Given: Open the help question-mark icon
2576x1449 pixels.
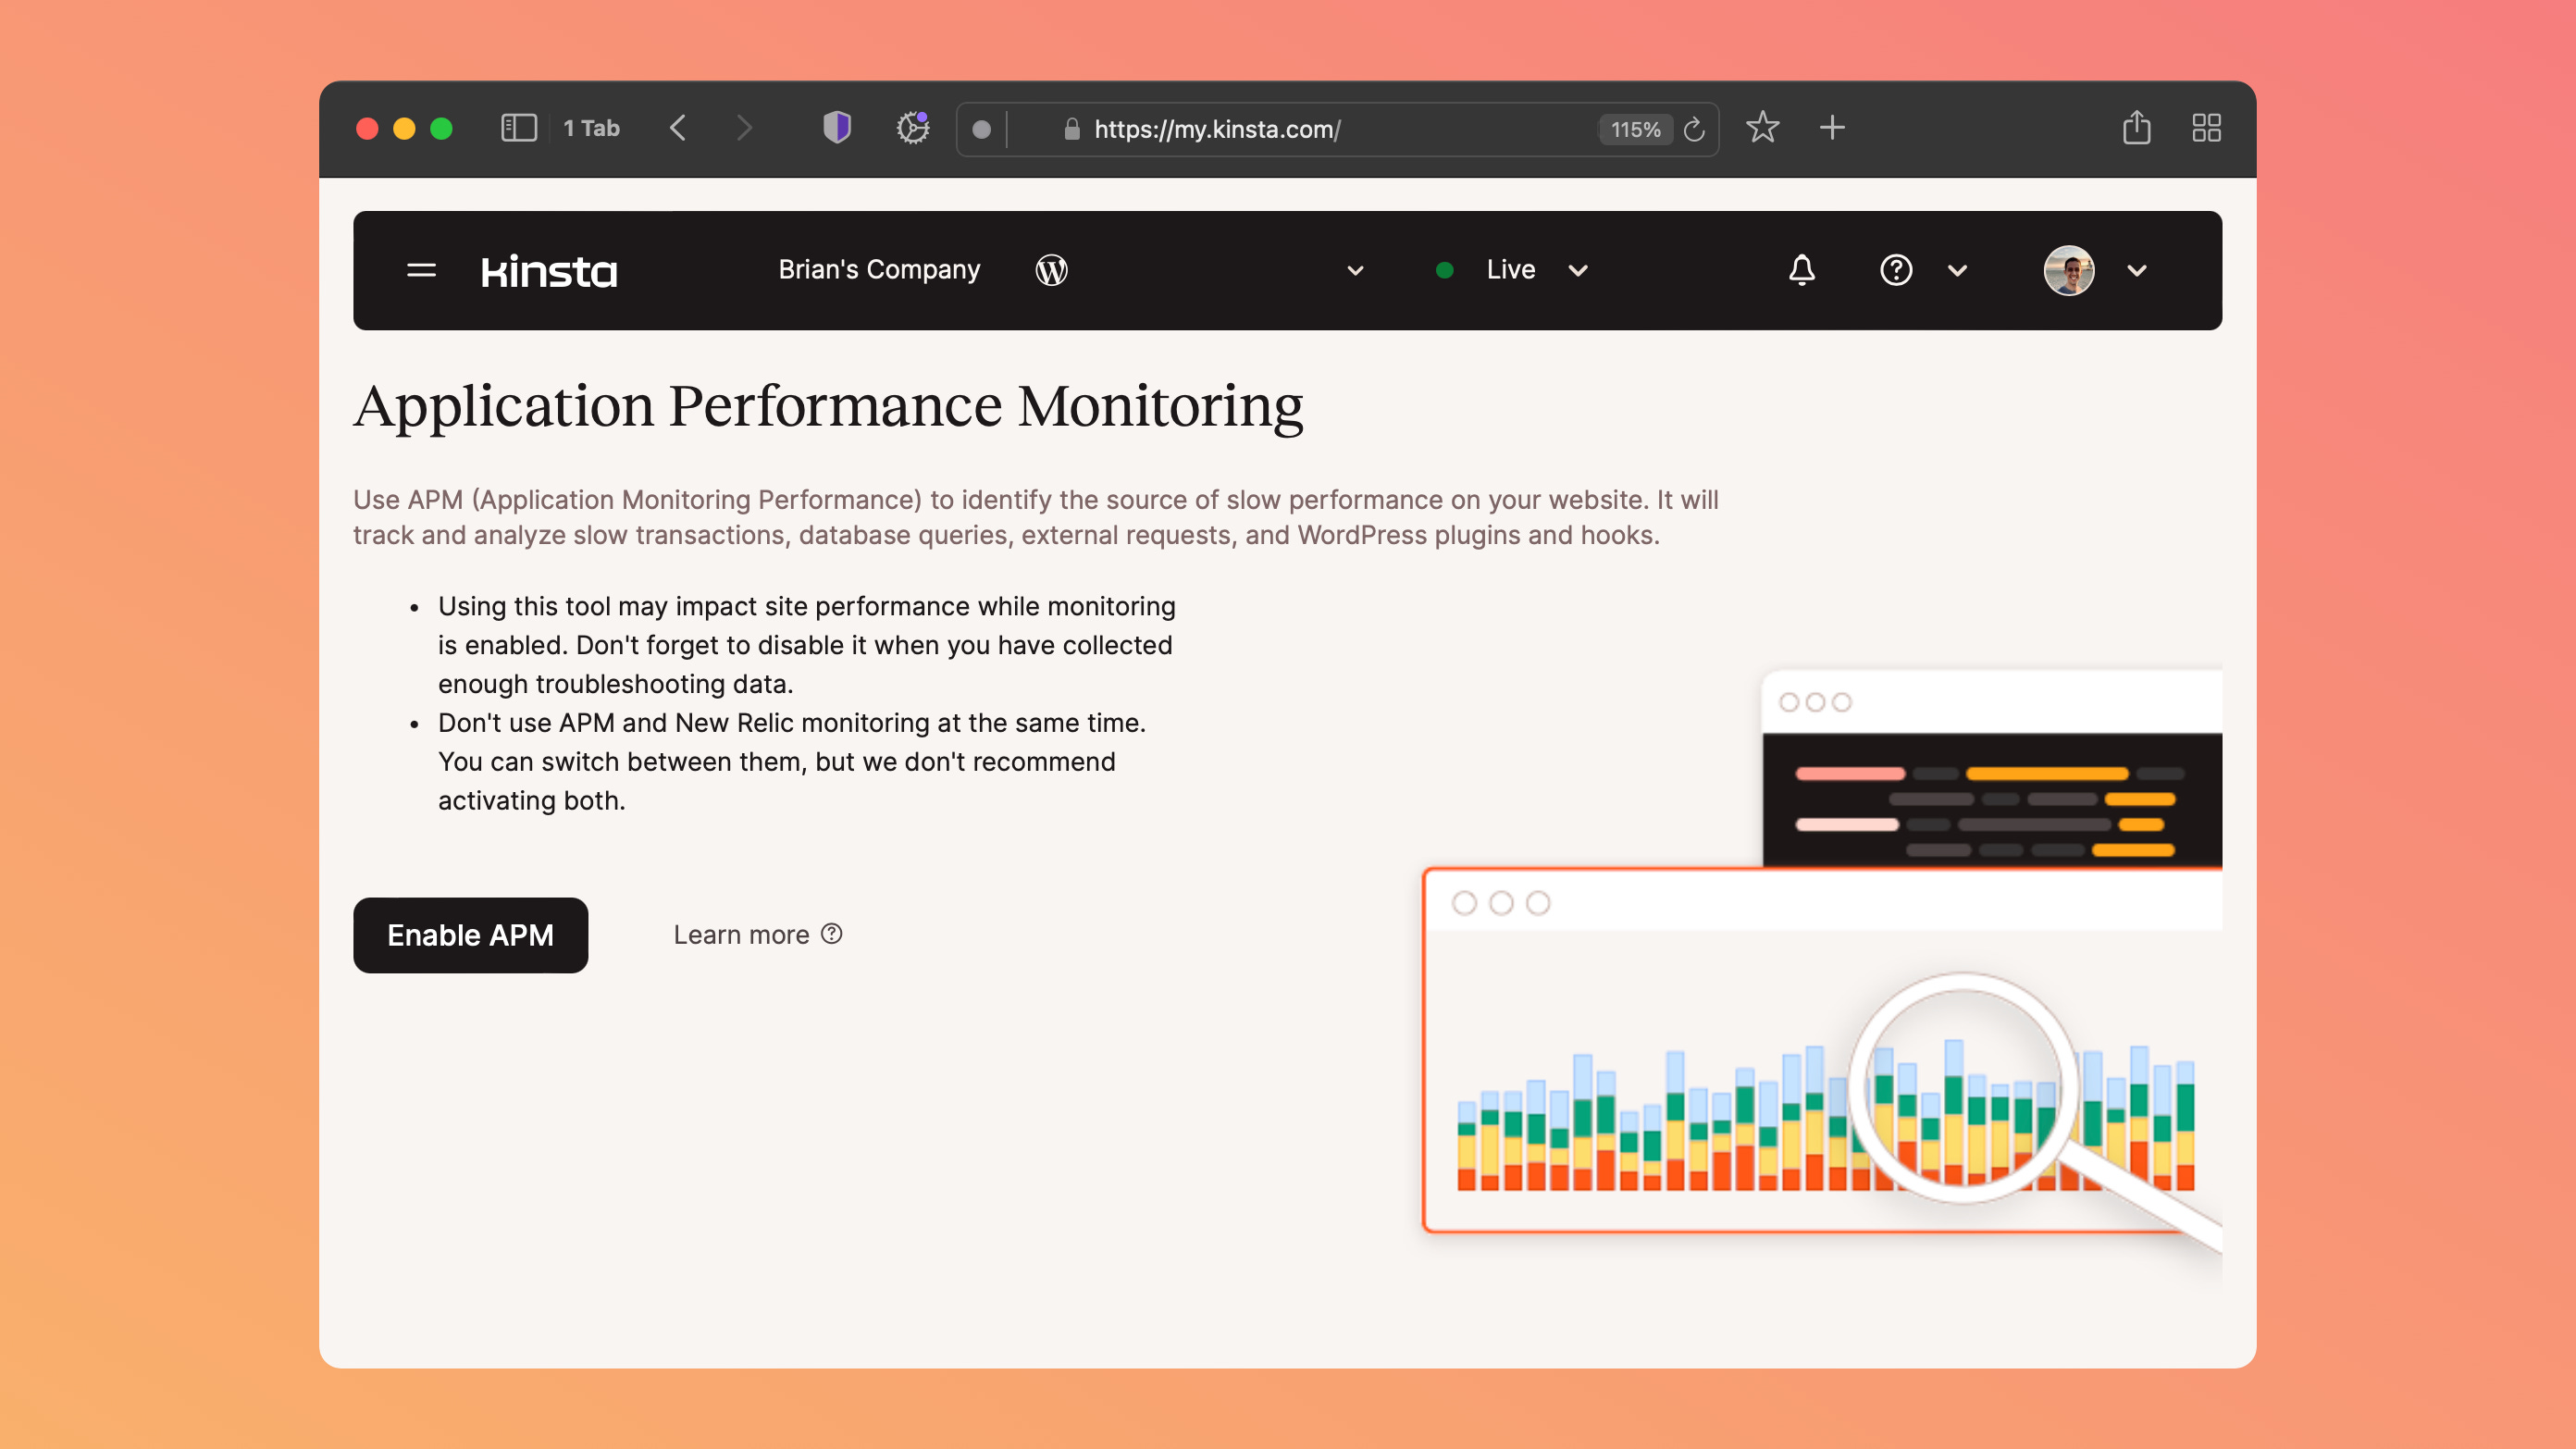Looking at the screenshot, I should click(1895, 270).
